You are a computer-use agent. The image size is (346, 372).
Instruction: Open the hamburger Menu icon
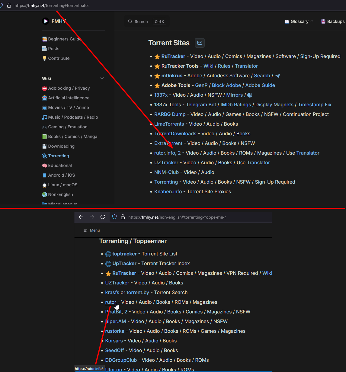pyautogui.click(x=85, y=230)
